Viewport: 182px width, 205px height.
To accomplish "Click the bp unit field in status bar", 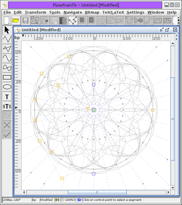I will pos(36,200).
